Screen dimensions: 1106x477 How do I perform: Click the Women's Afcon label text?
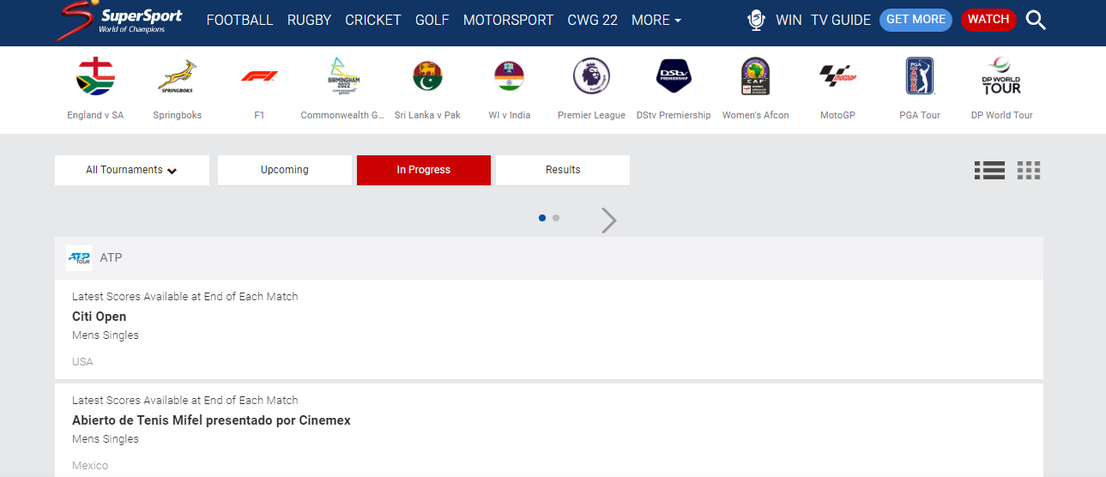tap(755, 115)
